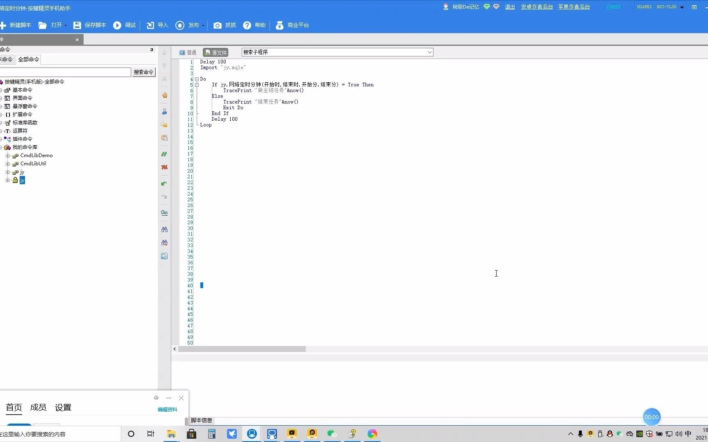Click the Go to line icon
Image resolution: width=708 pixels, height=442 pixels.
(164, 213)
